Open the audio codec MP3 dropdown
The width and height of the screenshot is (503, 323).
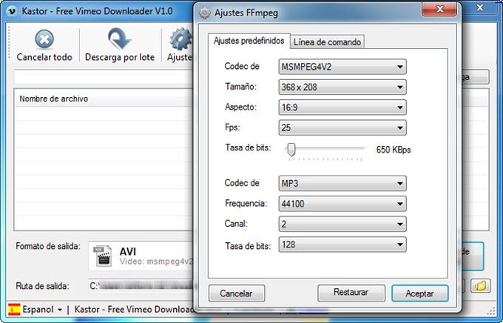[x=342, y=184]
